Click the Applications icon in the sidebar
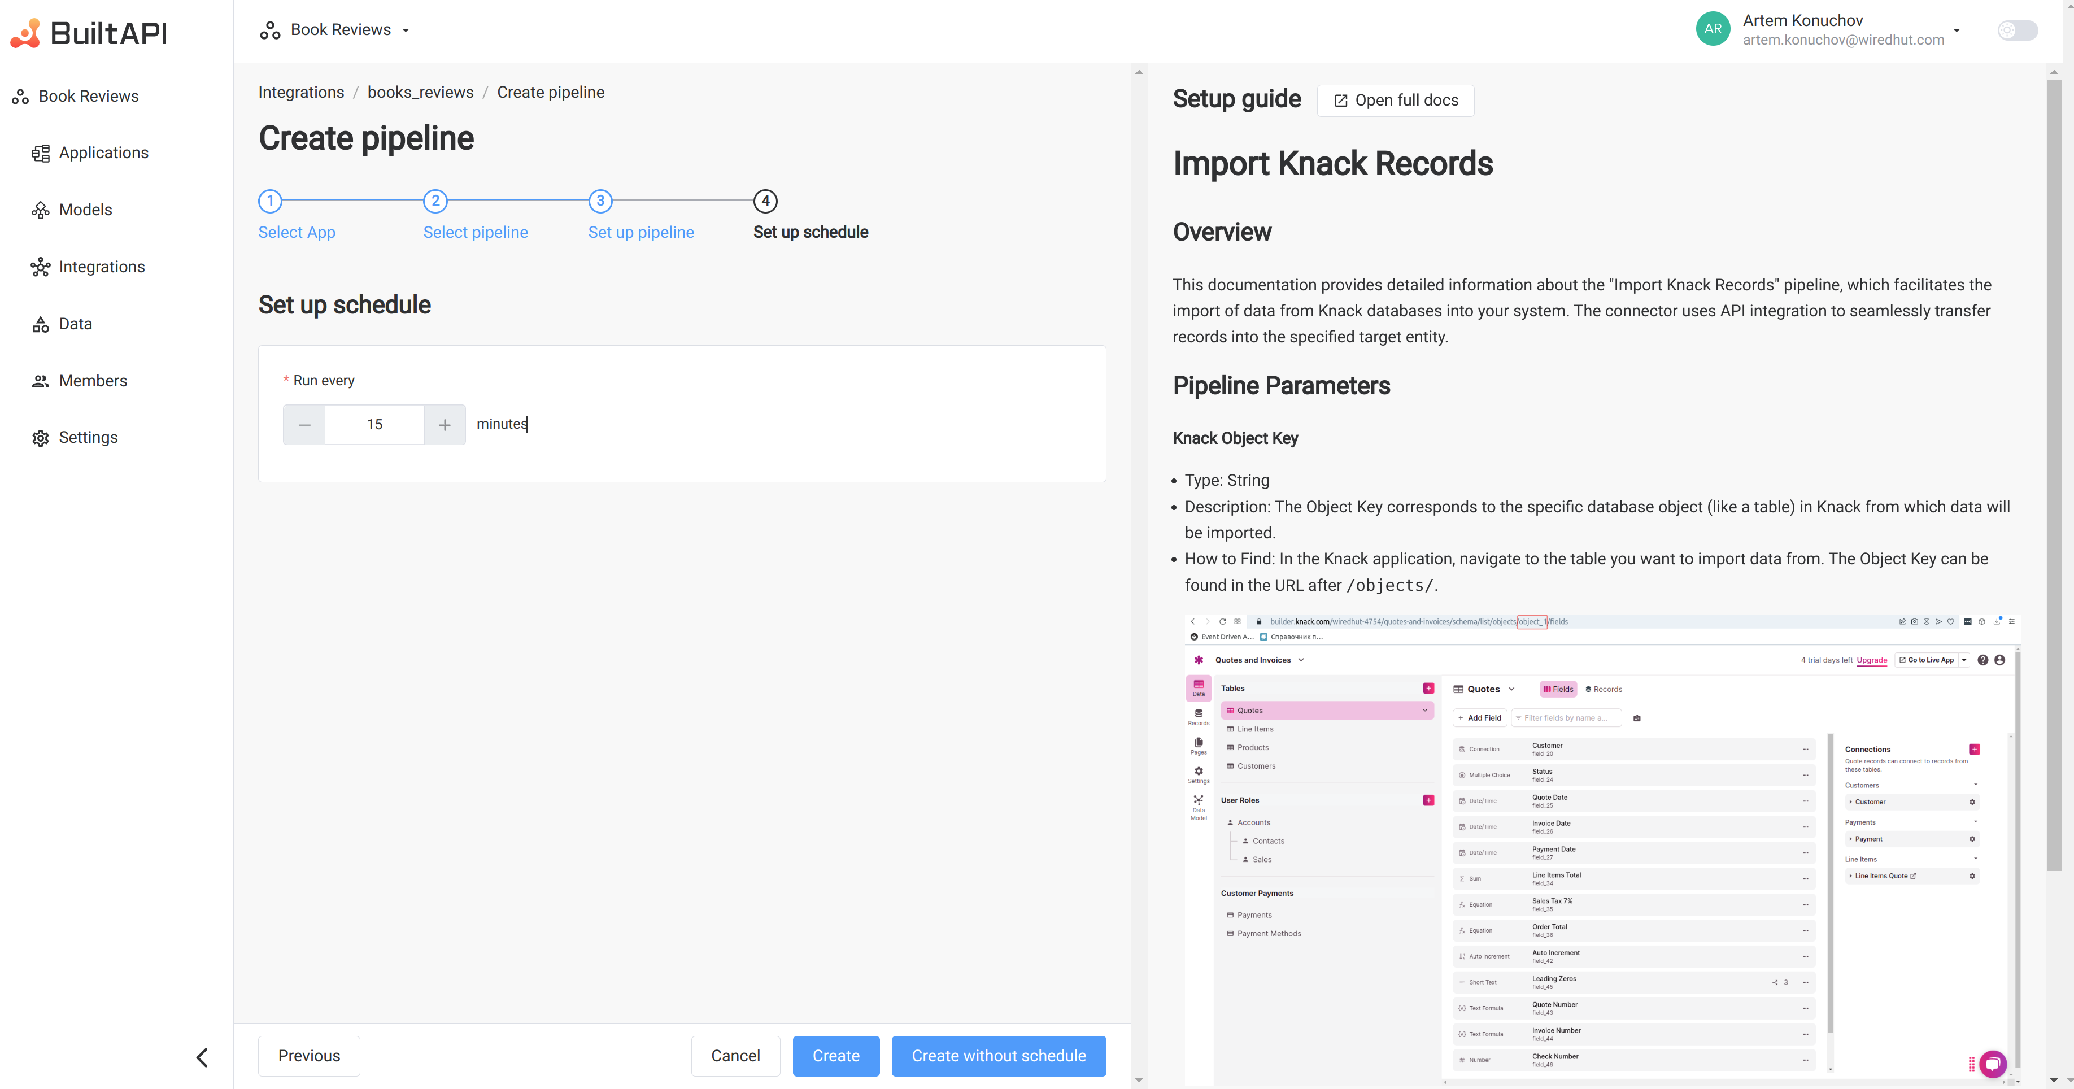The image size is (2074, 1089). click(x=40, y=153)
